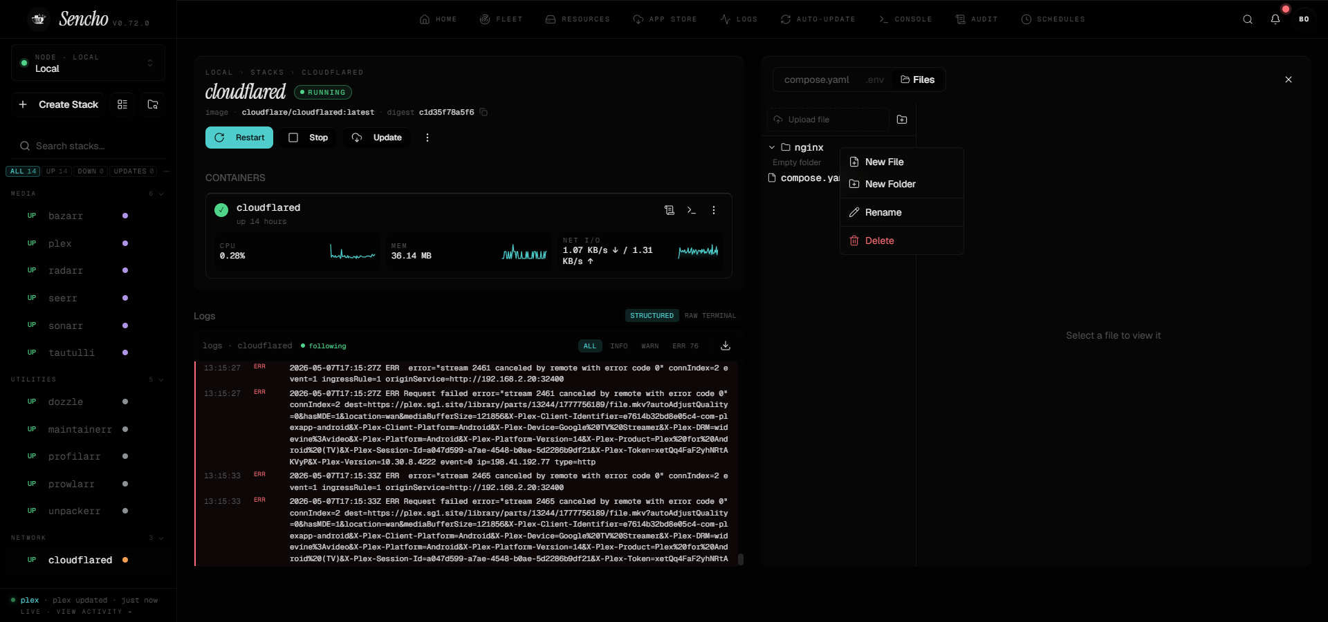The height and width of the screenshot is (622, 1328).
Task: Click the memory usage sparkline chart
Action: (524, 251)
